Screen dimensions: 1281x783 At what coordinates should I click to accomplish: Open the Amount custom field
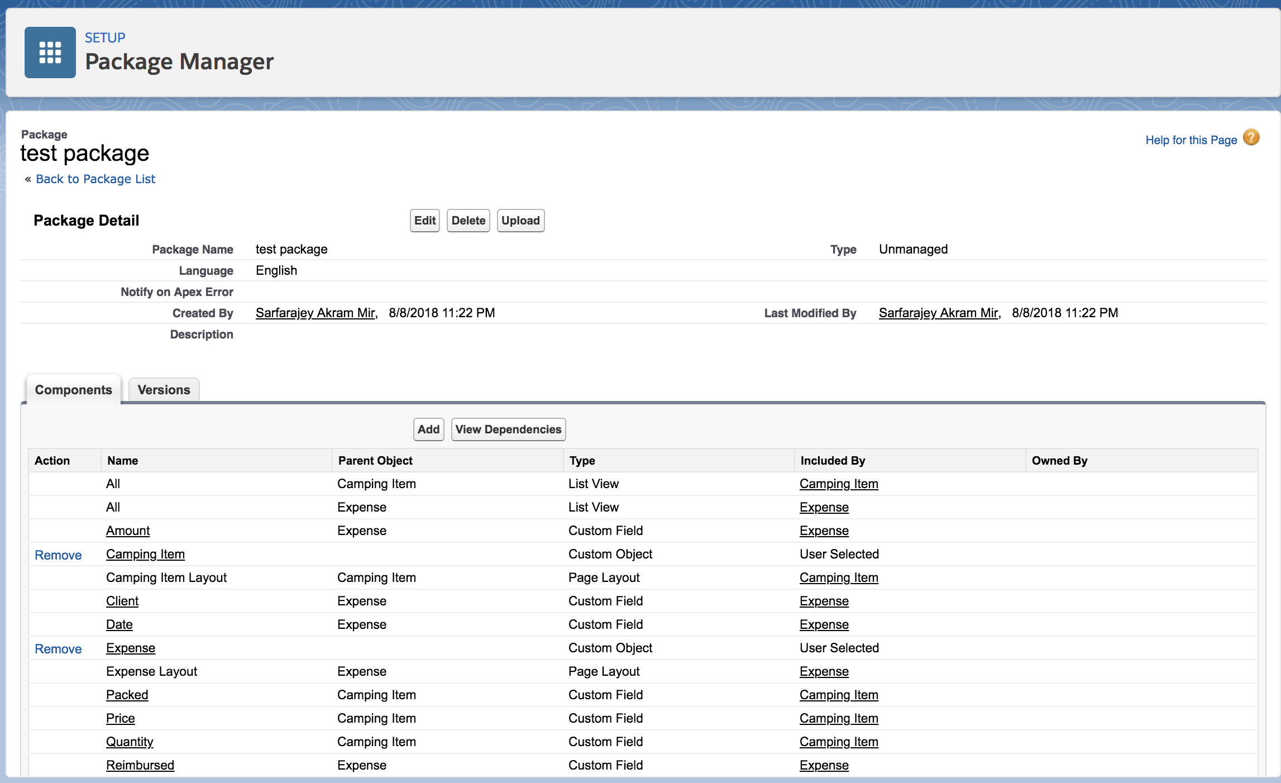coord(128,531)
